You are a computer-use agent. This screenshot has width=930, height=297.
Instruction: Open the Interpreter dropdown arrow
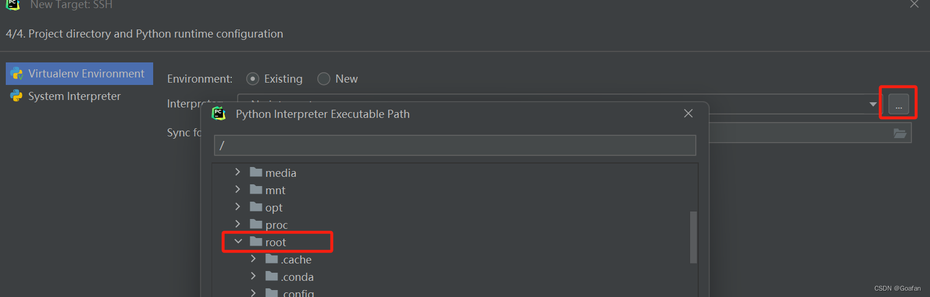coord(873,104)
